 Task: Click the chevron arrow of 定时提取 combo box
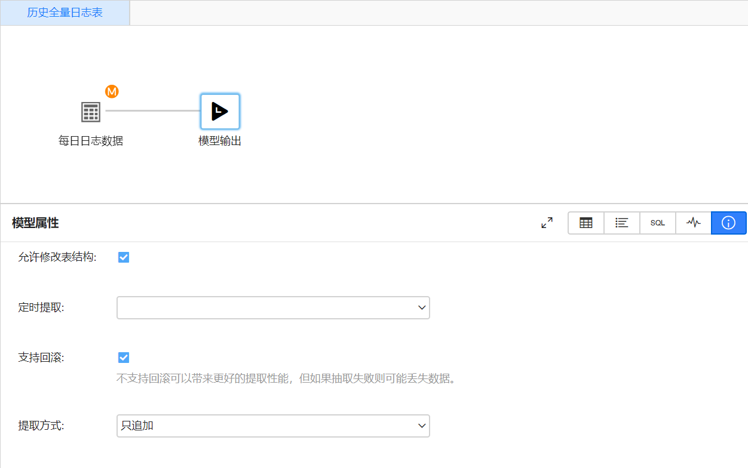422,307
